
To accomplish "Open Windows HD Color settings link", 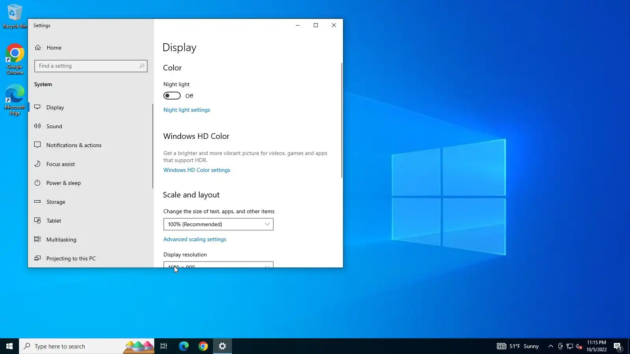I will [197, 170].
